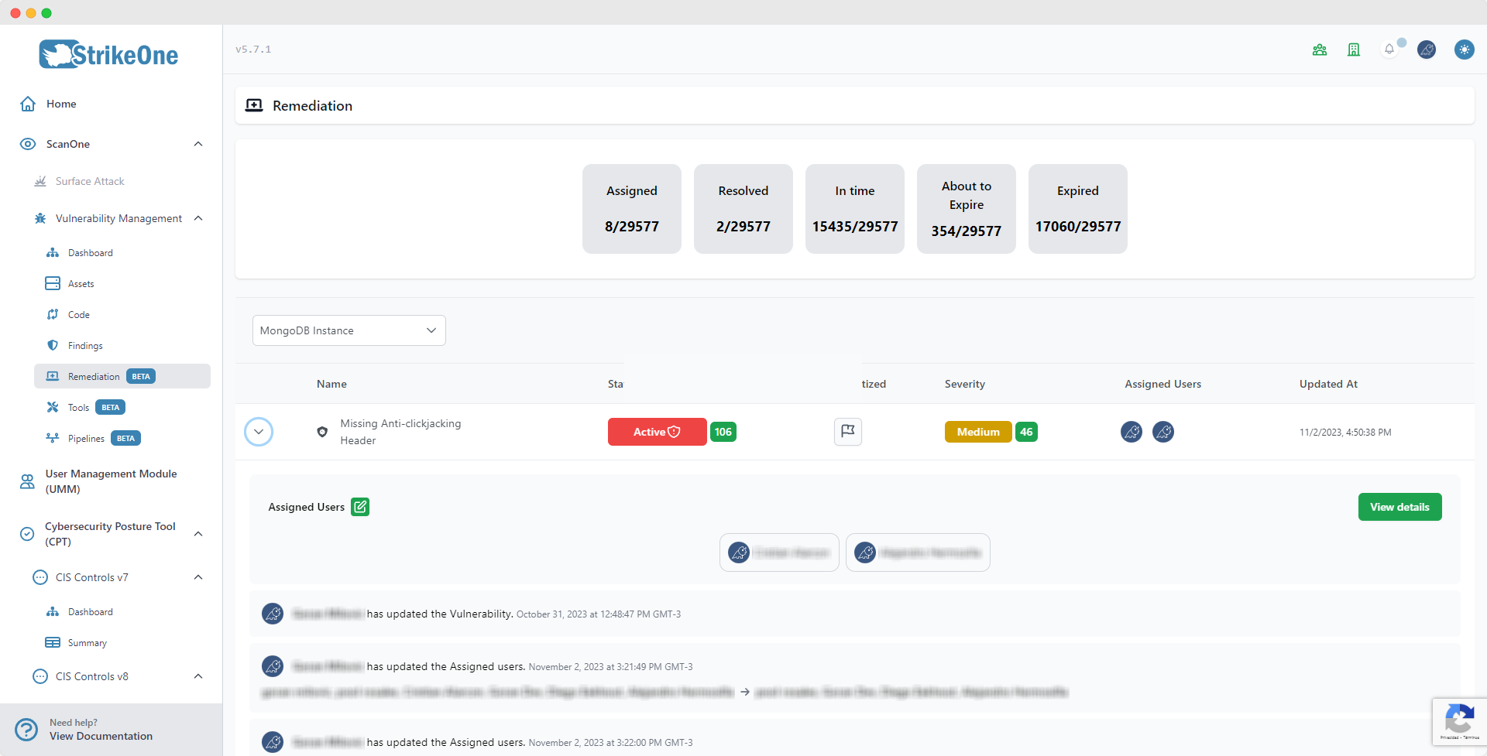Screen dimensions: 1487x756
Task: Open the settings gear icon top right
Action: click(x=1465, y=49)
